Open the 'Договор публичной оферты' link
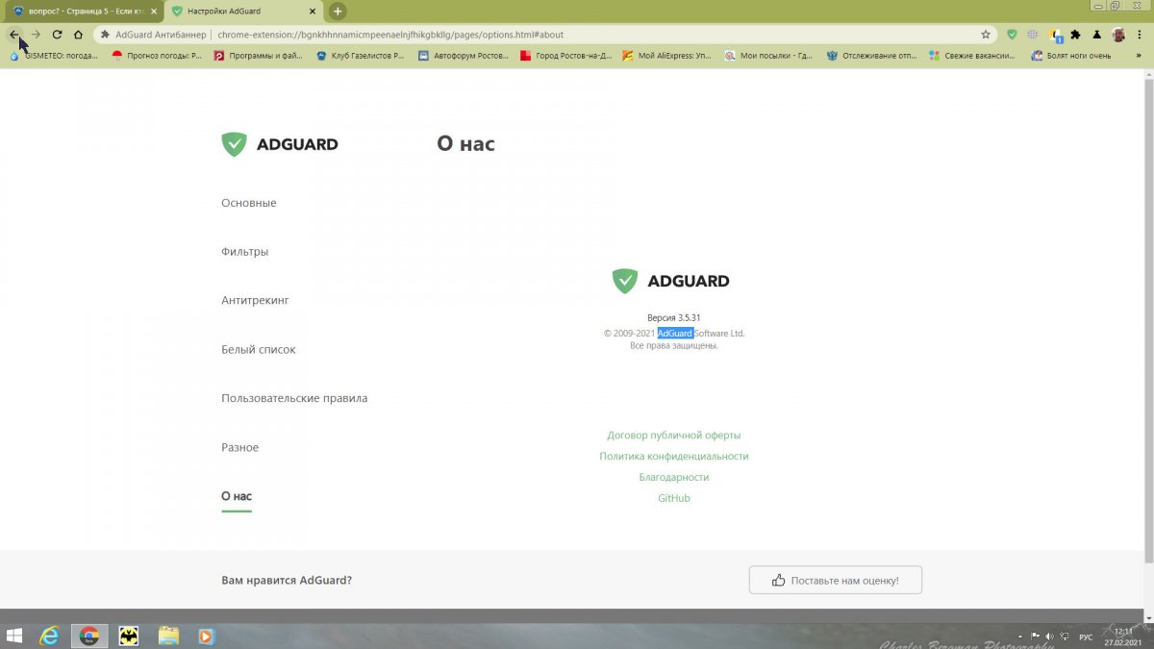 pyautogui.click(x=674, y=436)
